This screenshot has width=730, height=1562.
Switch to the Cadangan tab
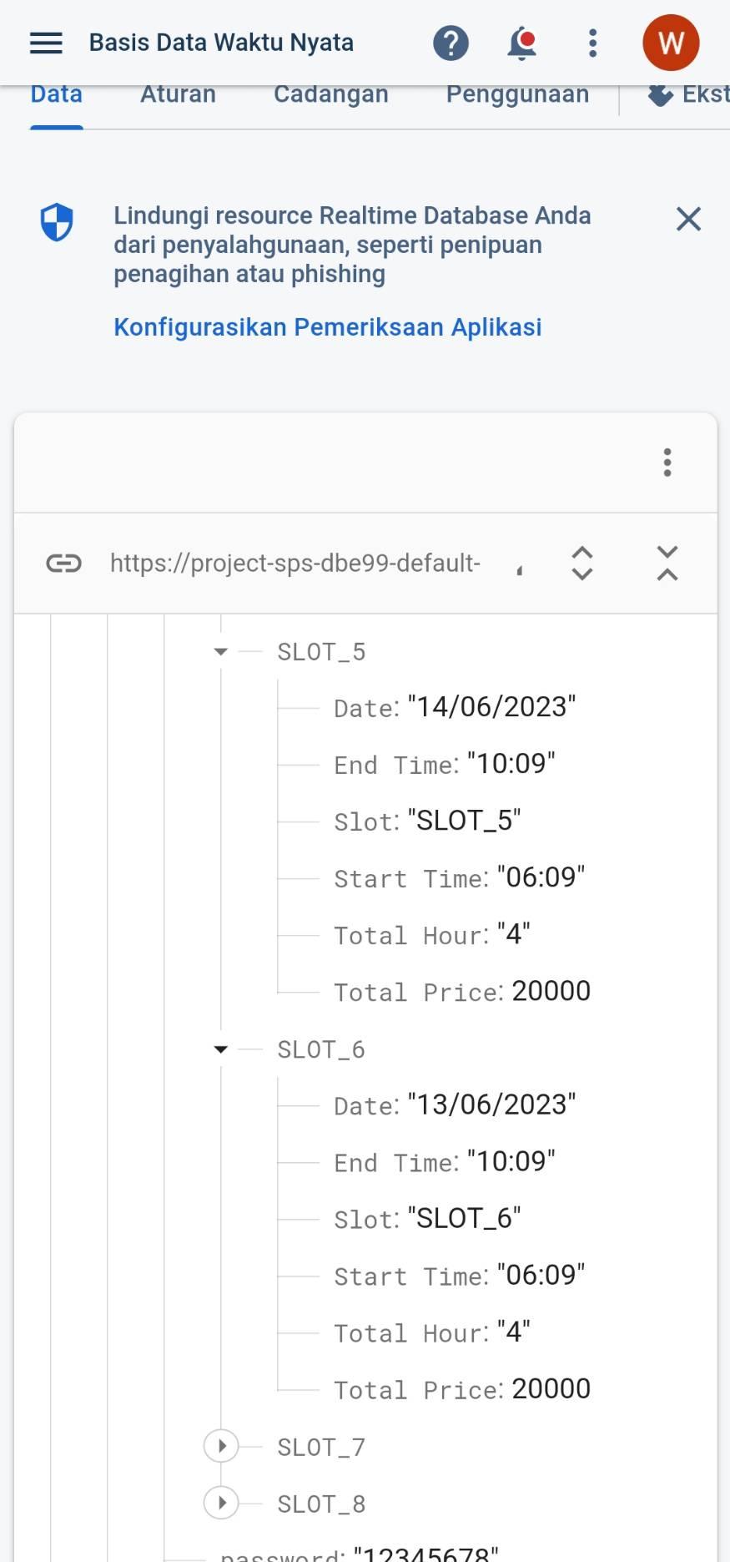click(330, 95)
